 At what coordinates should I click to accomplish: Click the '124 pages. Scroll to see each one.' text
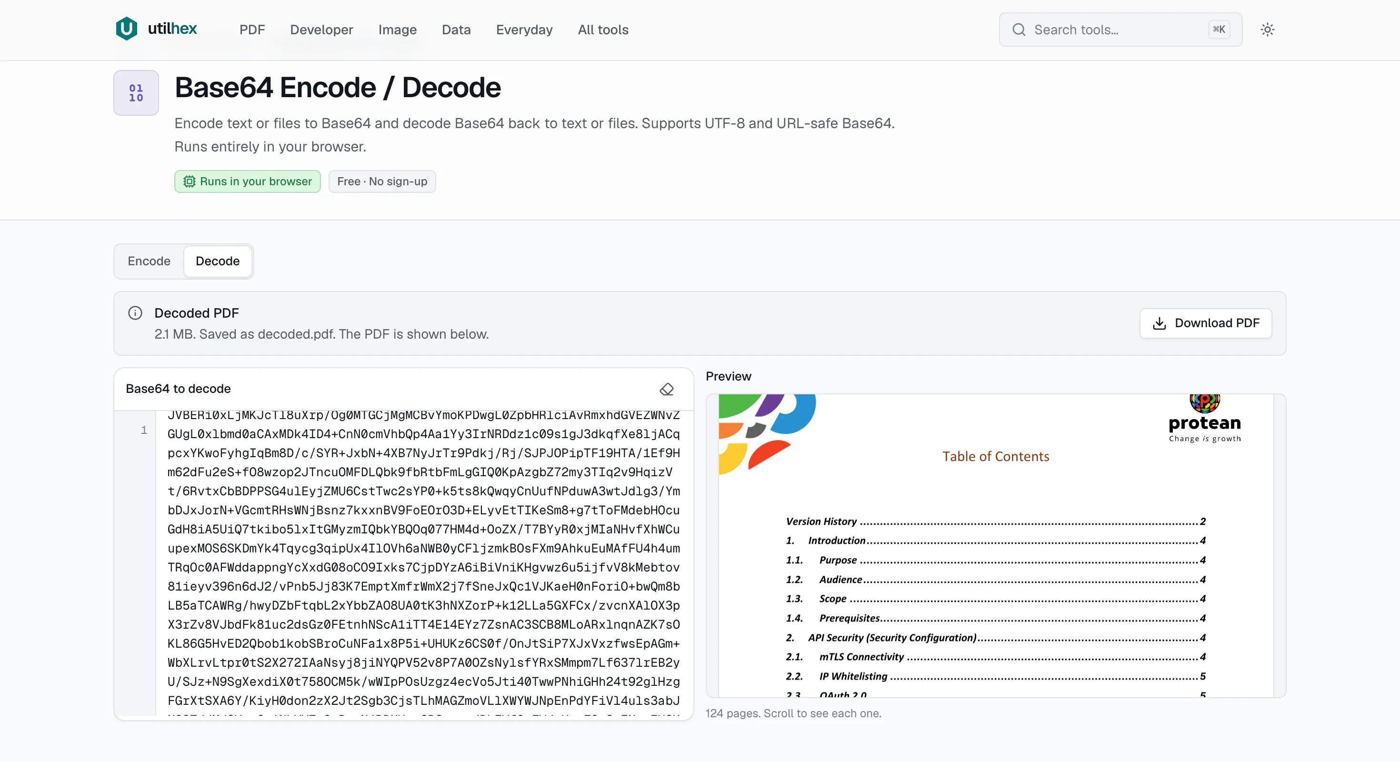pos(793,713)
